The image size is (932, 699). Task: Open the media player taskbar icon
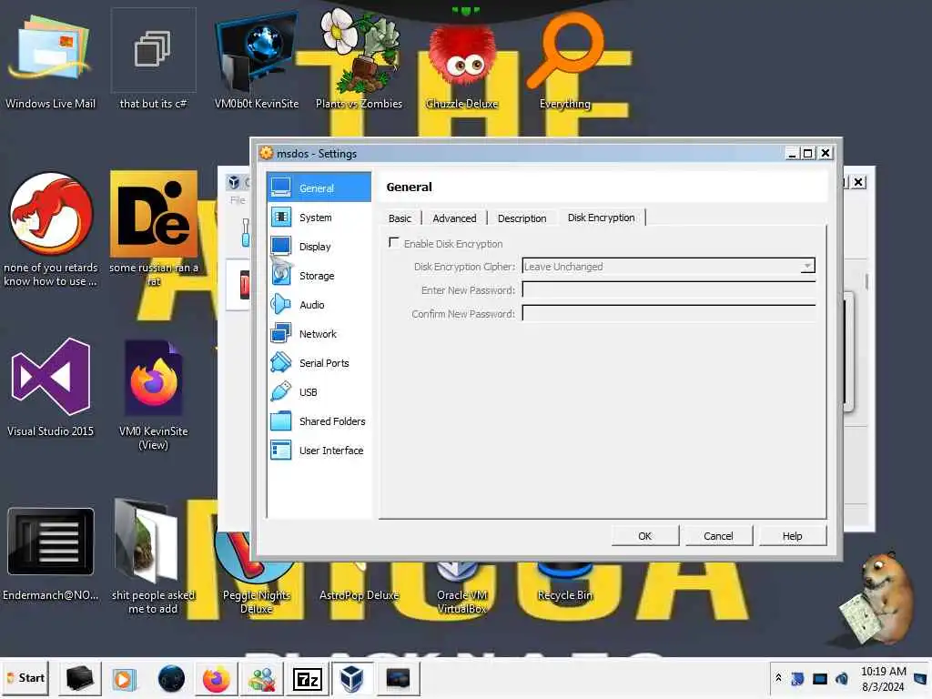124,679
